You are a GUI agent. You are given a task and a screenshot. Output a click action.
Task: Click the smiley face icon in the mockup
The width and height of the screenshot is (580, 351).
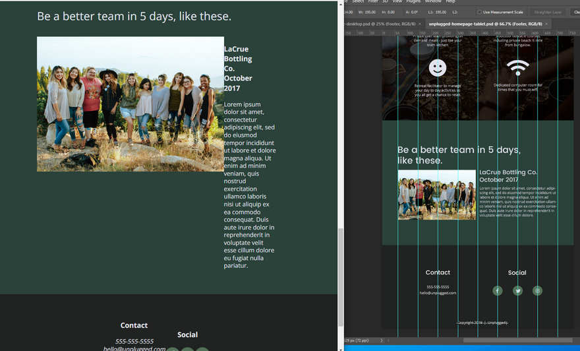(x=438, y=67)
